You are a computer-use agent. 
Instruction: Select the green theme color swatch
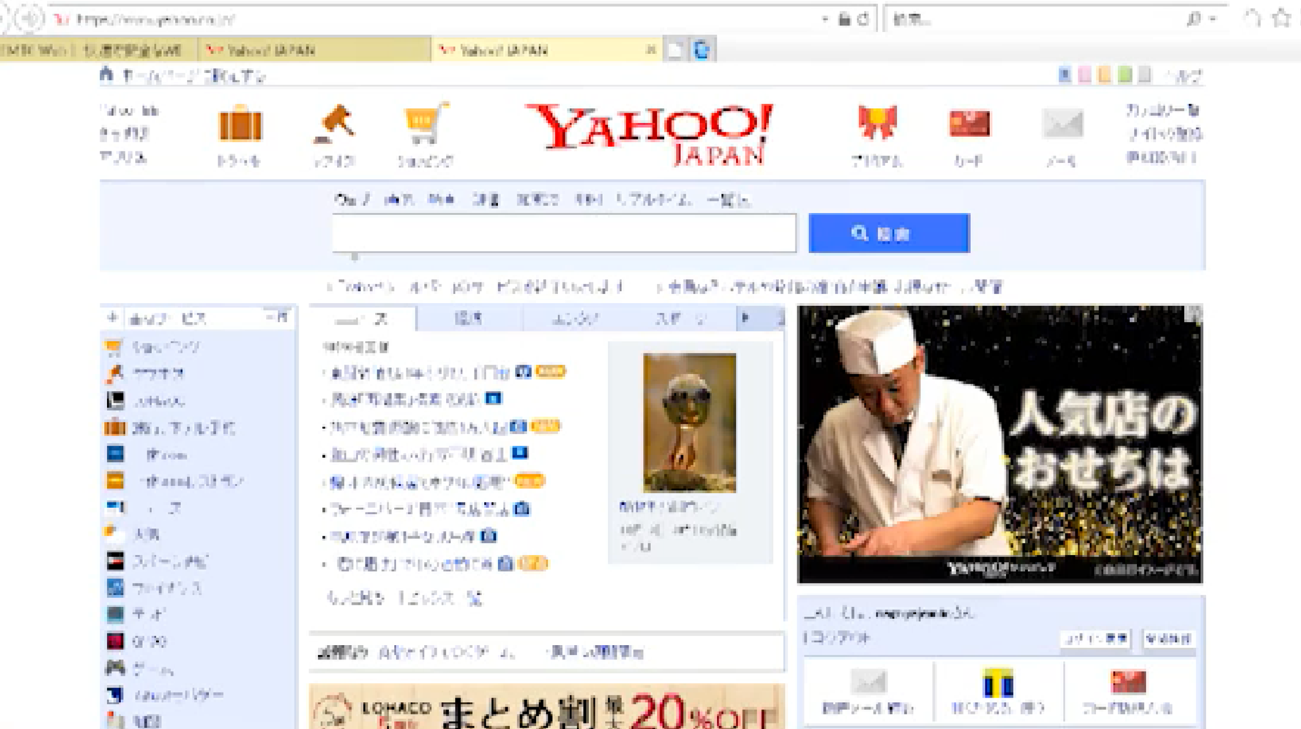pos(1125,75)
